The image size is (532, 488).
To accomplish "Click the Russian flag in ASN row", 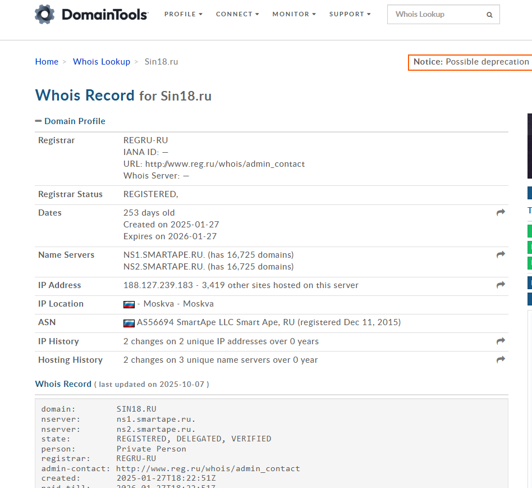I will [129, 323].
